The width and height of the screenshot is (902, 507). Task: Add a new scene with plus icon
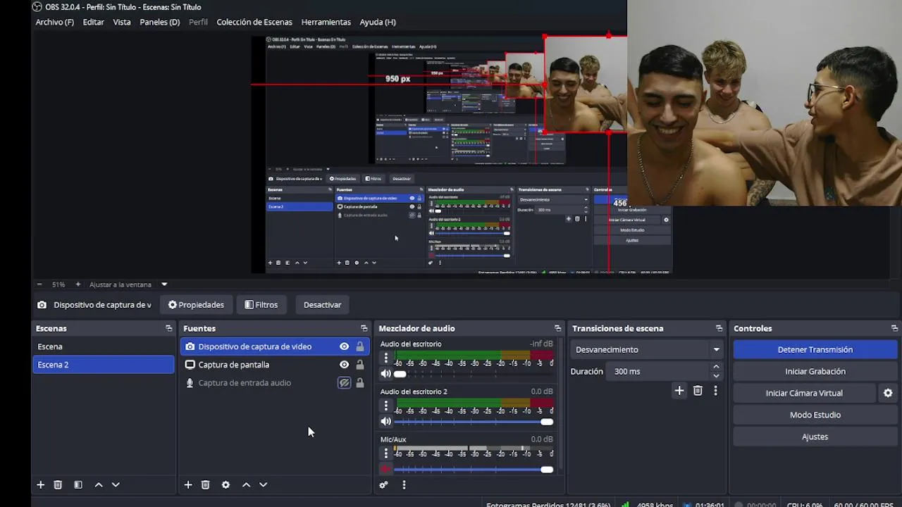41,484
